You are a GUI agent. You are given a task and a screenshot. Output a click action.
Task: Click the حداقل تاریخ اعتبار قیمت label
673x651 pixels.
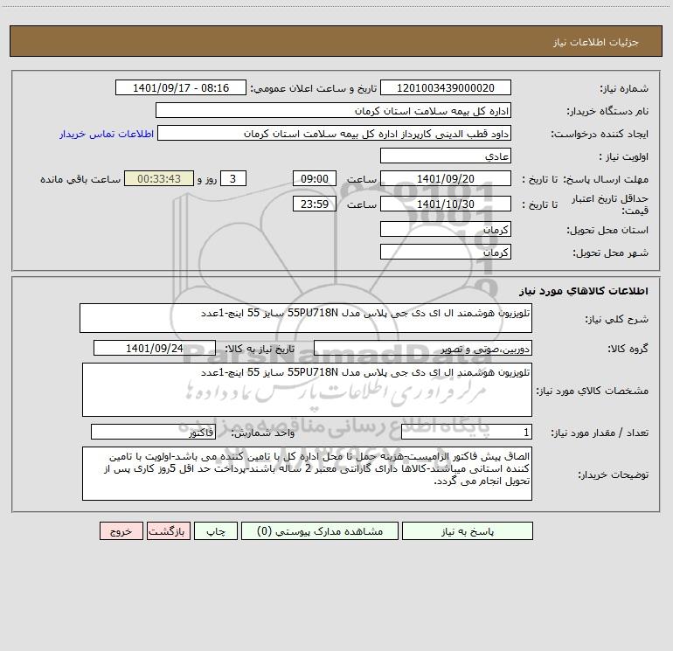(610, 204)
